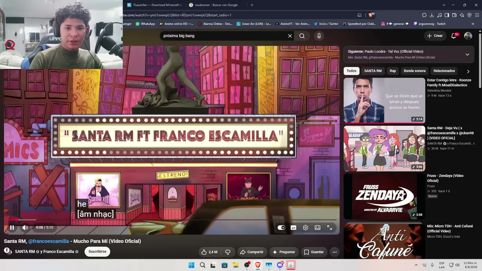Screen dimensions: 482x271
Task: Open the taskbar clock and date
Action: click(x=470, y=265)
